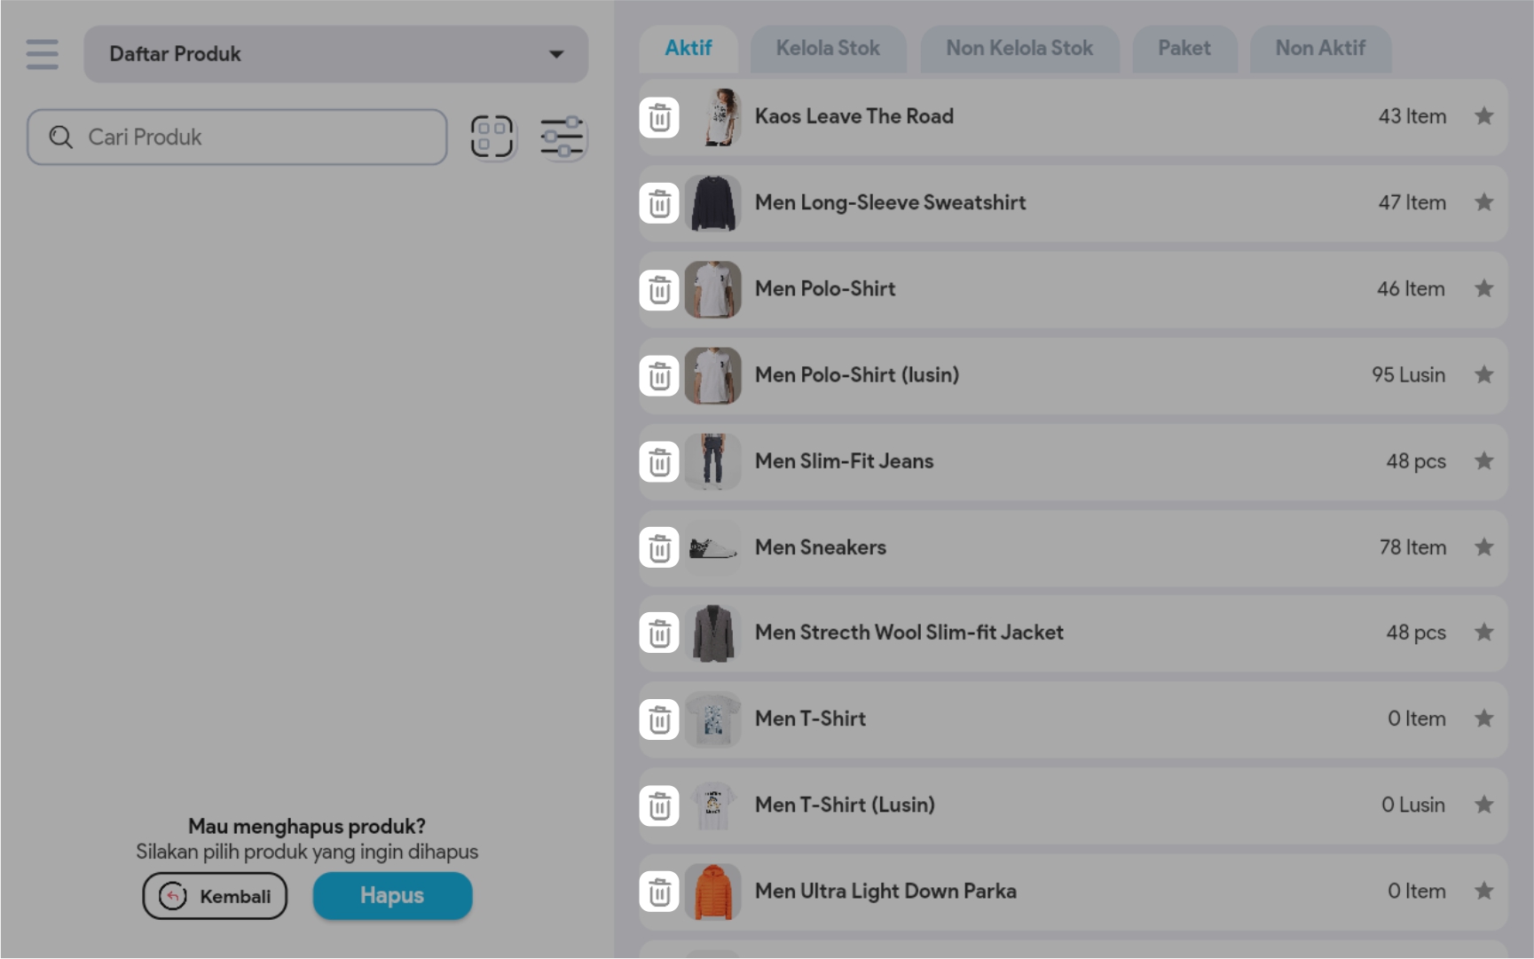Screen dimensions: 1534x959
Task: Click the barcode scan icon
Action: click(x=492, y=138)
